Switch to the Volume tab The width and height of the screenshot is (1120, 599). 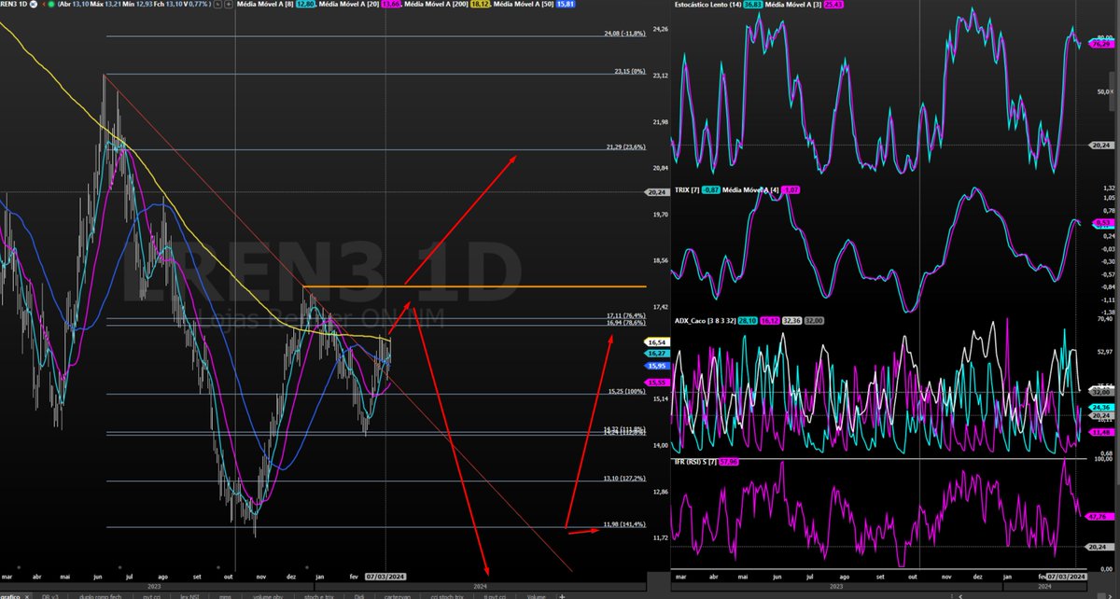pyautogui.click(x=537, y=594)
